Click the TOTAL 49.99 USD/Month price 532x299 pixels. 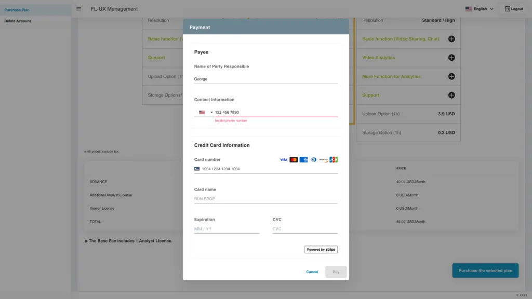[410, 222]
